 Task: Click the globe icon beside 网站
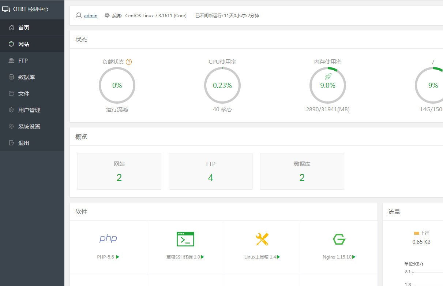[x=11, y=44]
